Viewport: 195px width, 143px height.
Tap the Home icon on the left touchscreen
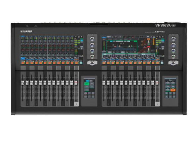tap(82, 37)
